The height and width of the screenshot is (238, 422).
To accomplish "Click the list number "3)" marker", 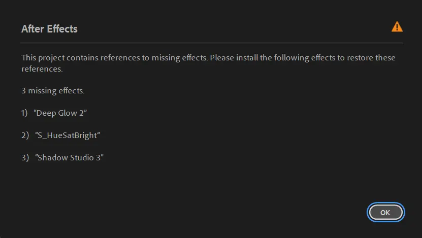I will (x=24, y=158).
